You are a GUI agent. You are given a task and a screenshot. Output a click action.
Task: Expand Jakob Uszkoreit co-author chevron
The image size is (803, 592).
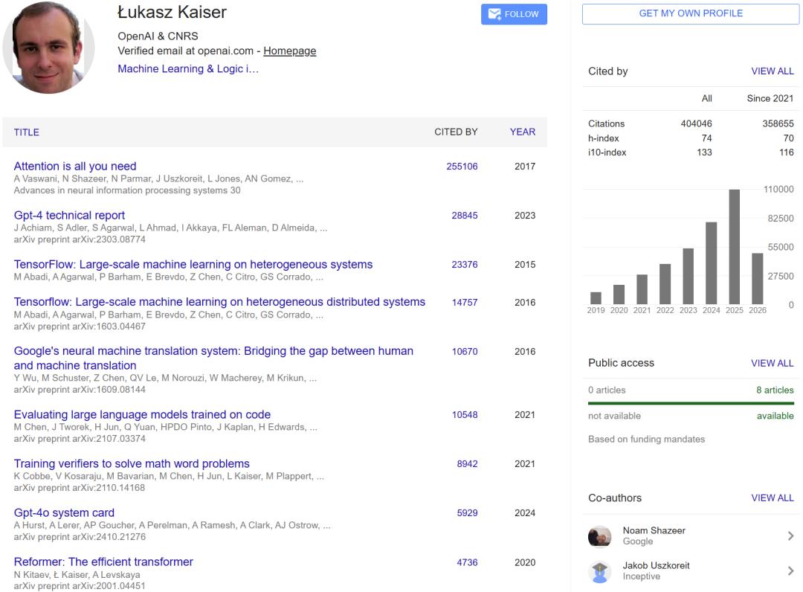pos(790,570)
